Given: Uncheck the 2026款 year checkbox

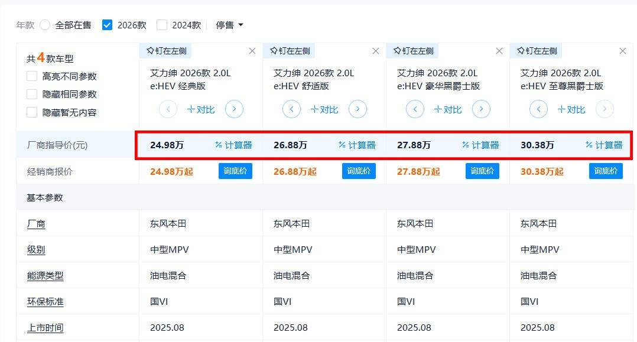Looking at the screenshot, I should pyautogui.click(x=107, y=25).
